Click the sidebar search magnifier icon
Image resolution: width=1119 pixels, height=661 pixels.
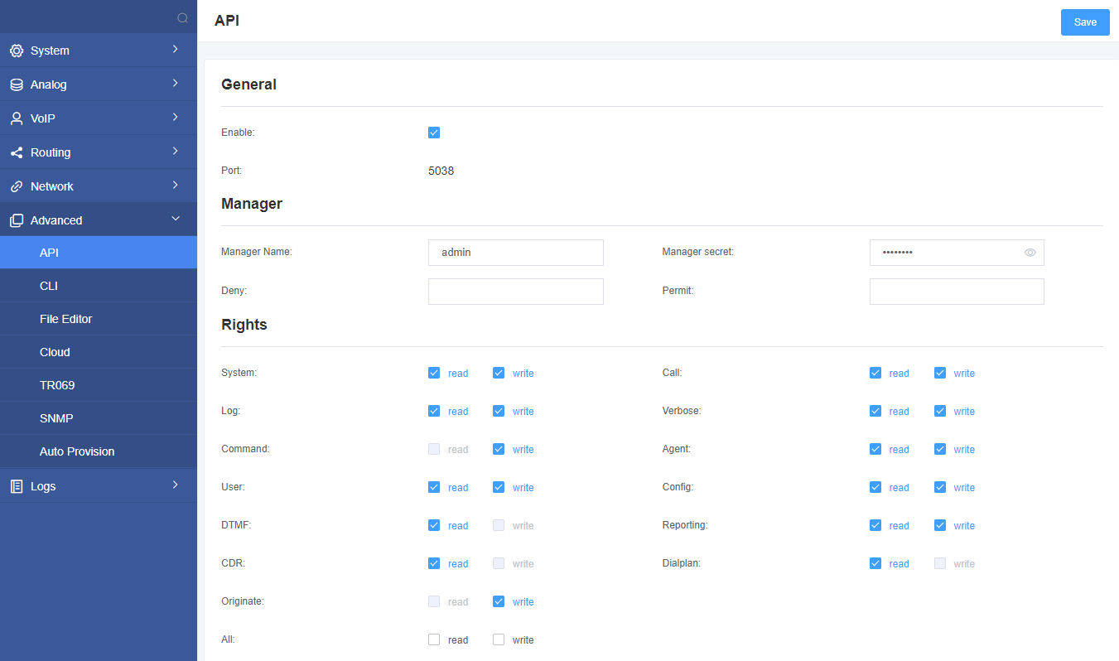(x=183, y=17)
